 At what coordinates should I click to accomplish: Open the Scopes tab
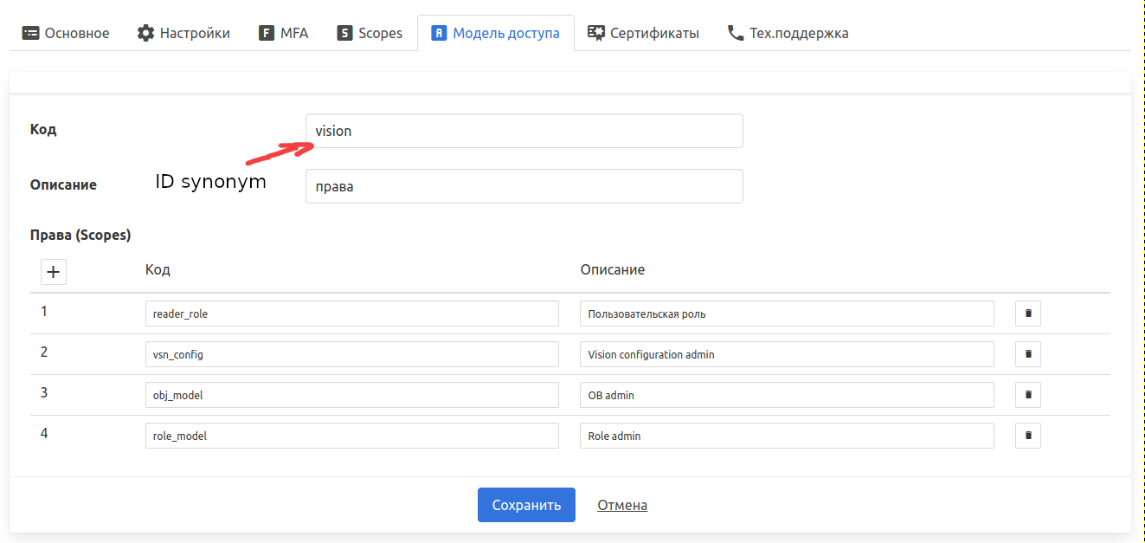click(370, 33)
